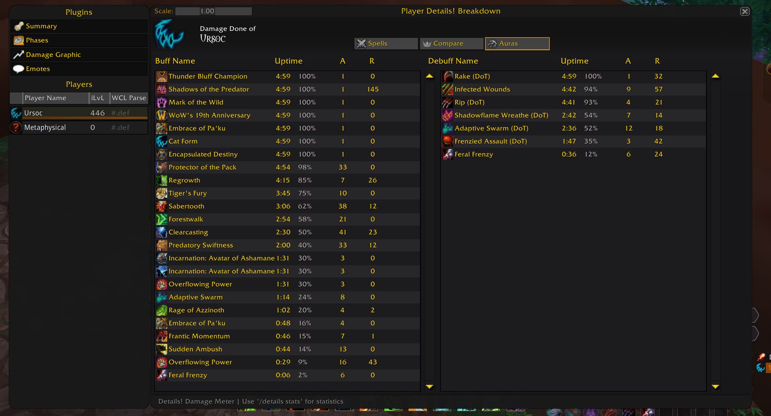Click the Mark of the Wild icon
The height and width of the screenshot is (416, 771).
click(161, 102)
